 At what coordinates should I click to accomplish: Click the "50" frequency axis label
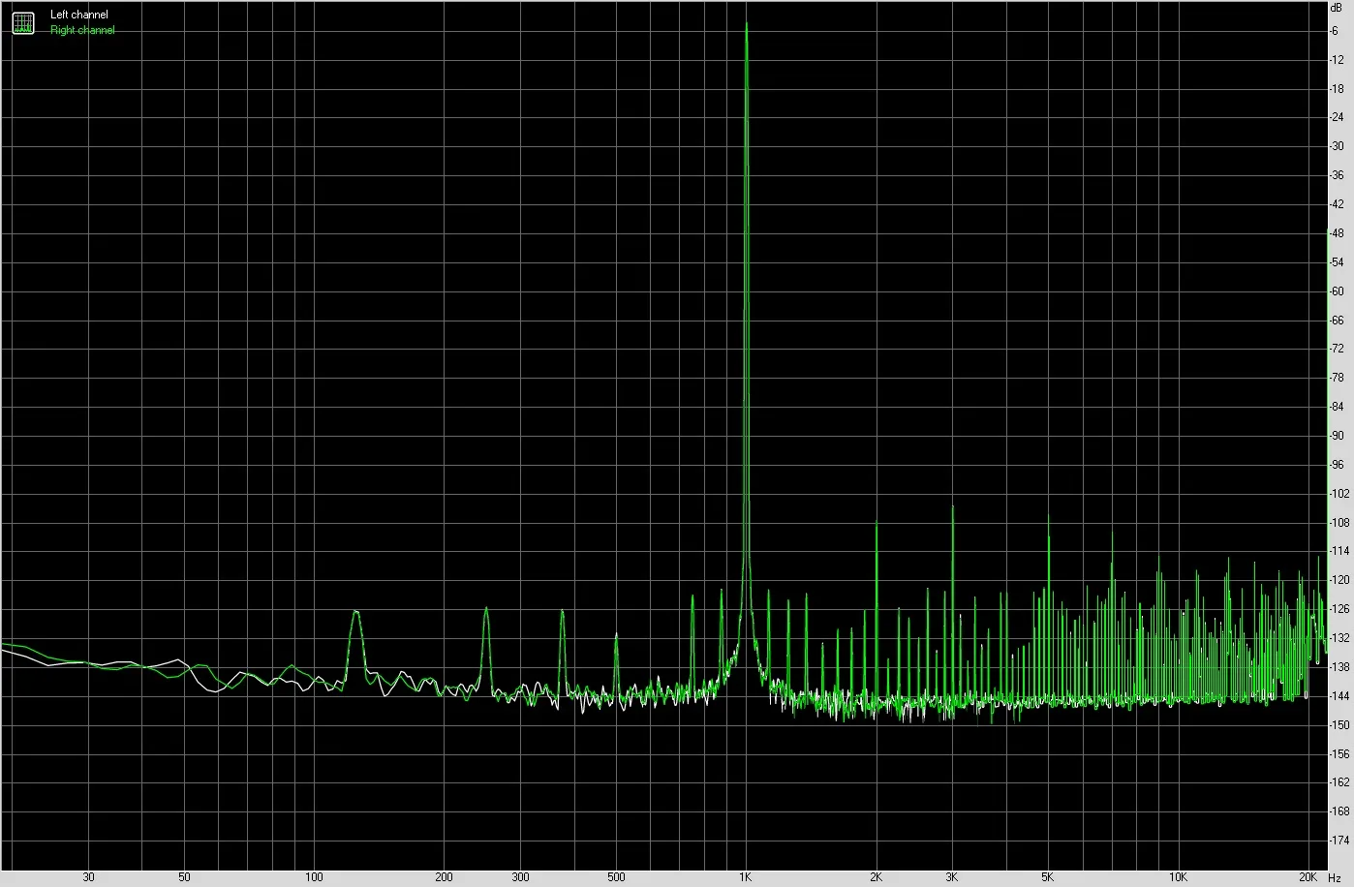[x=184, y=877]
